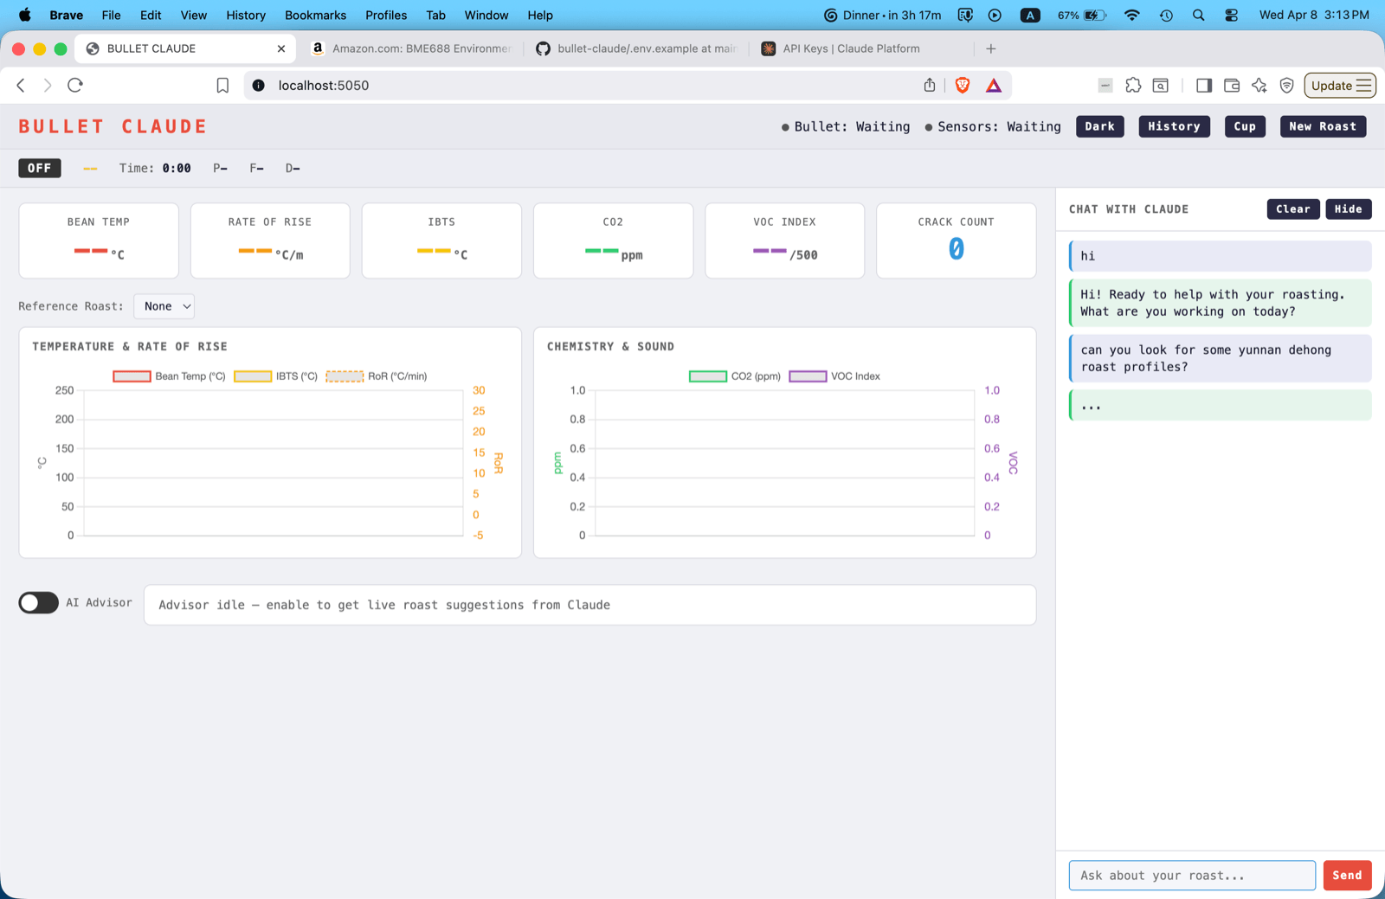Open the Window menu
Viewport: 1385px width, 899px height.
pyautogui.click(x=486, y=15)
